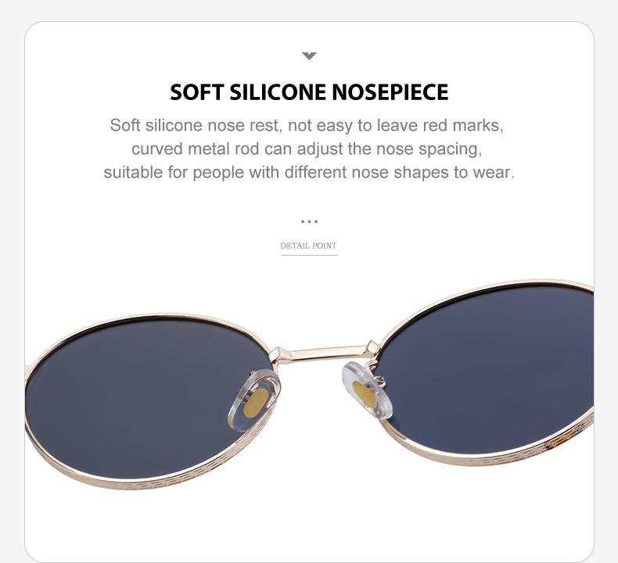Click the line starting "Soft silicone nose rest"
618x563 pixels.
[307, 126]
